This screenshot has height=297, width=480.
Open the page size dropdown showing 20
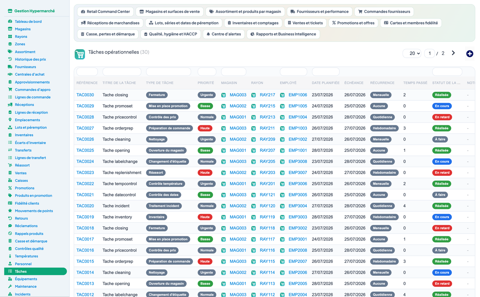(x=412, y=53)
